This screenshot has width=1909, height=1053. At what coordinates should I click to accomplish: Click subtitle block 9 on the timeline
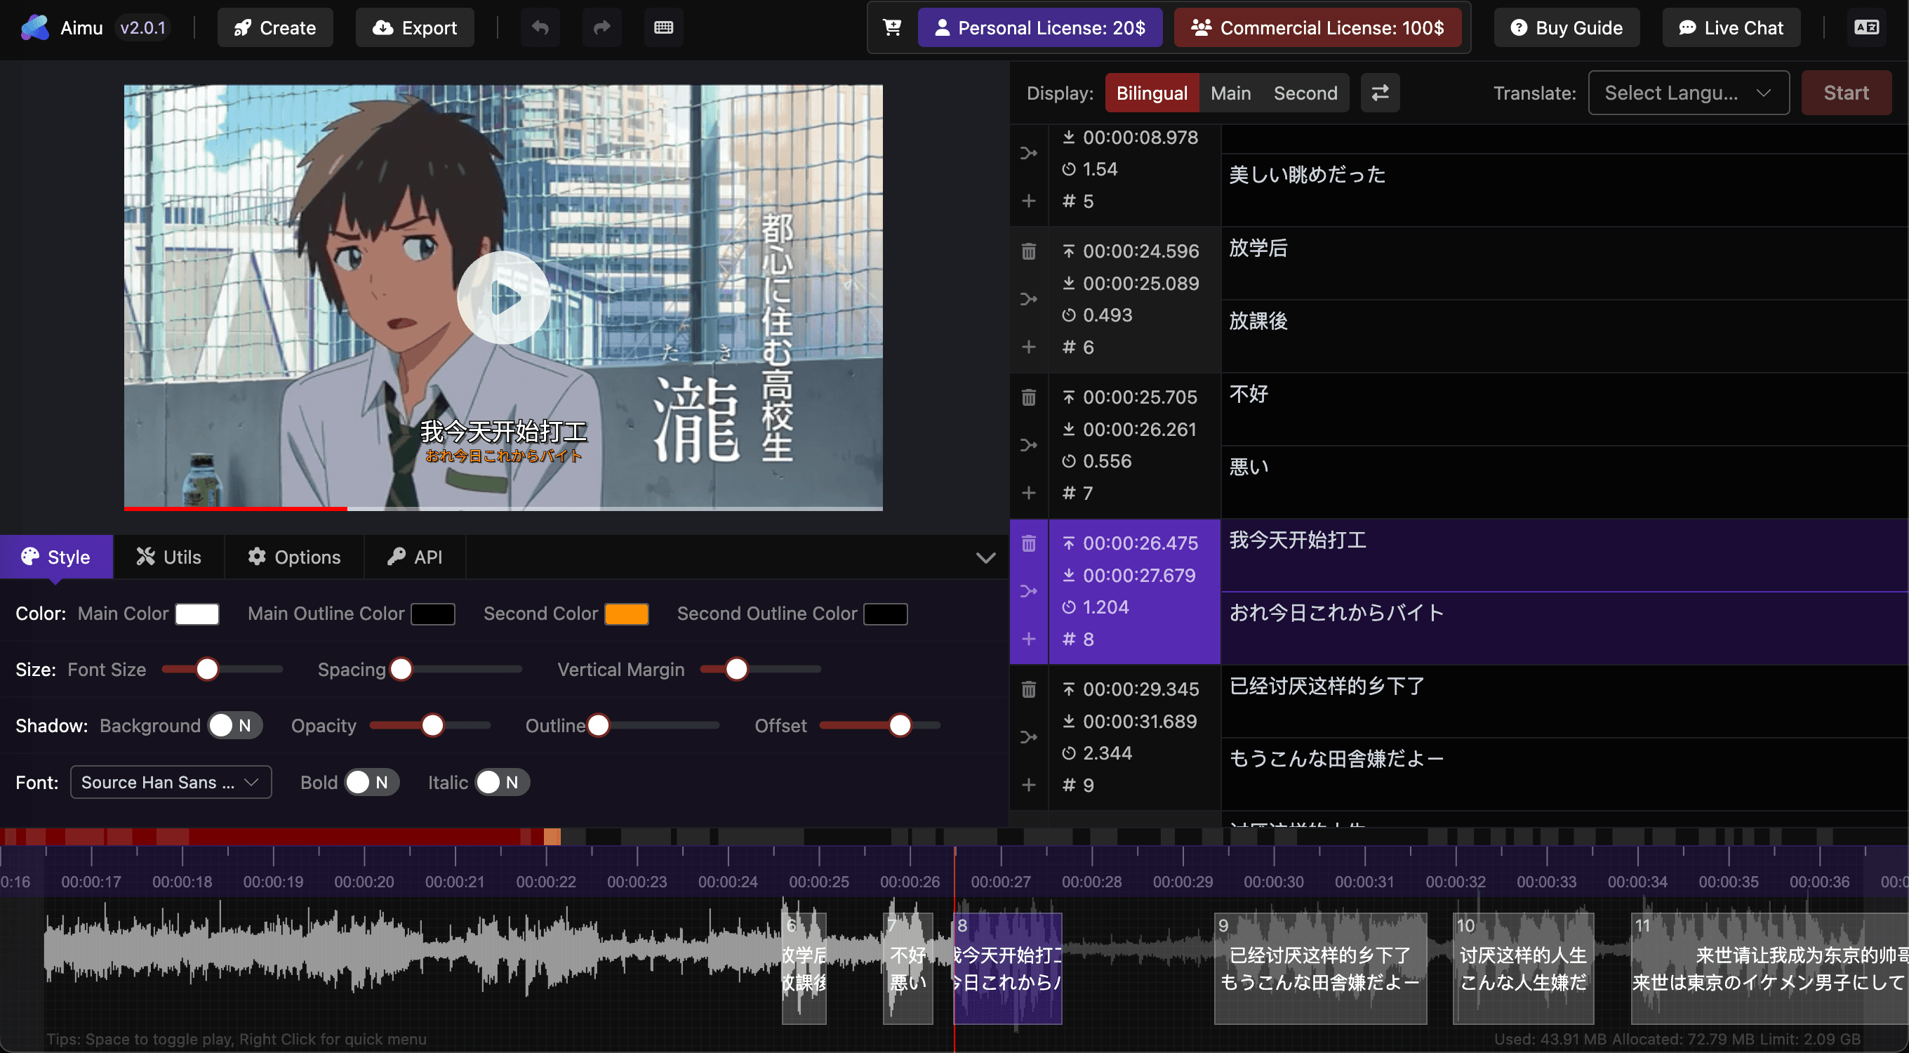(1320, 969)
